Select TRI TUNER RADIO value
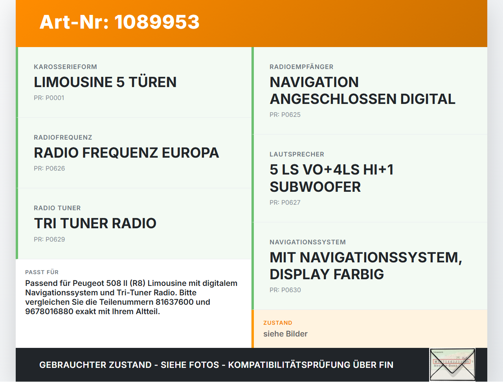 pyautogui.click(x=95, y=224)
